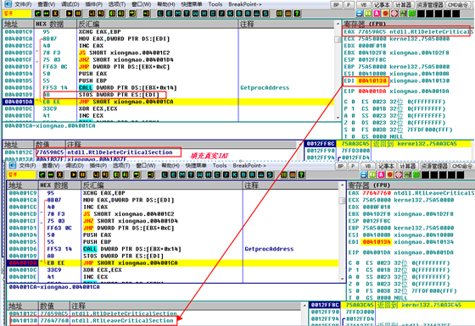The height and width of the screenshot is (326, 475).
Task: Click EDI value 00410130 in upper registers
Action: pos(372,80)
